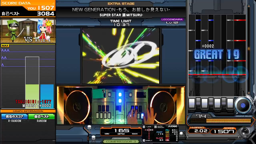This screenshot has height=144, width=256.
Task: Click the MAX rank marker badge
Action: (x=5, y=46)
